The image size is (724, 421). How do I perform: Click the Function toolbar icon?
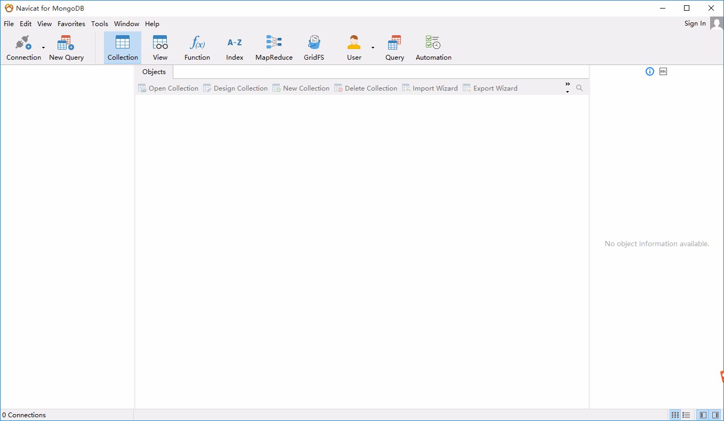(197, 48)
